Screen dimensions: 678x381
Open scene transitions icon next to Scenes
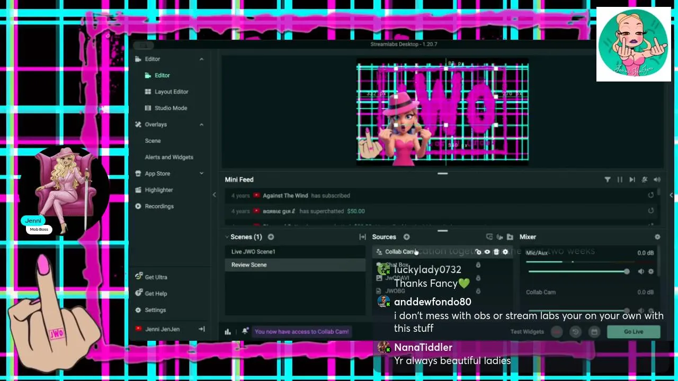click(x=362, y=237)
